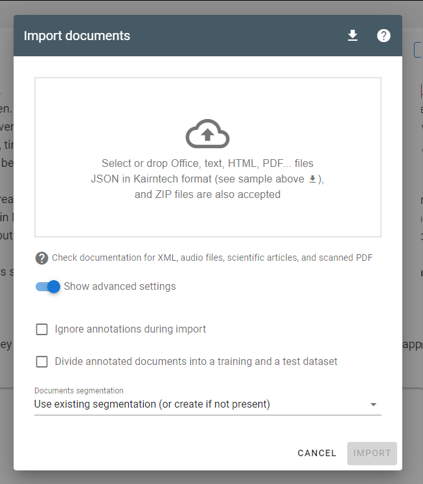Viewport: 423px width, 484px height.
Task: Open the Check documentation for XML link
Action: [x=212, y=258]
